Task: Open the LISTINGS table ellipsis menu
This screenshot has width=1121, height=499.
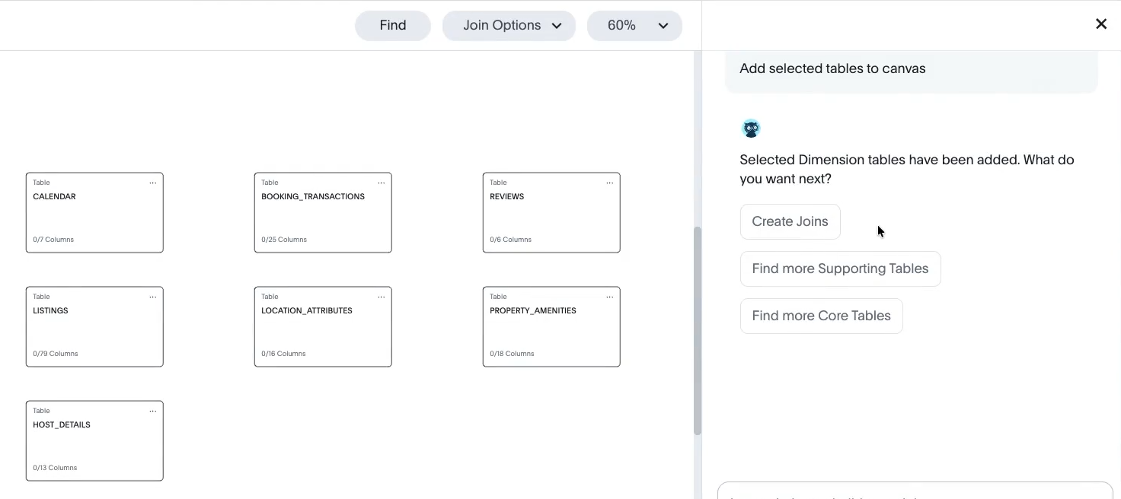Action: coord(153,297)
